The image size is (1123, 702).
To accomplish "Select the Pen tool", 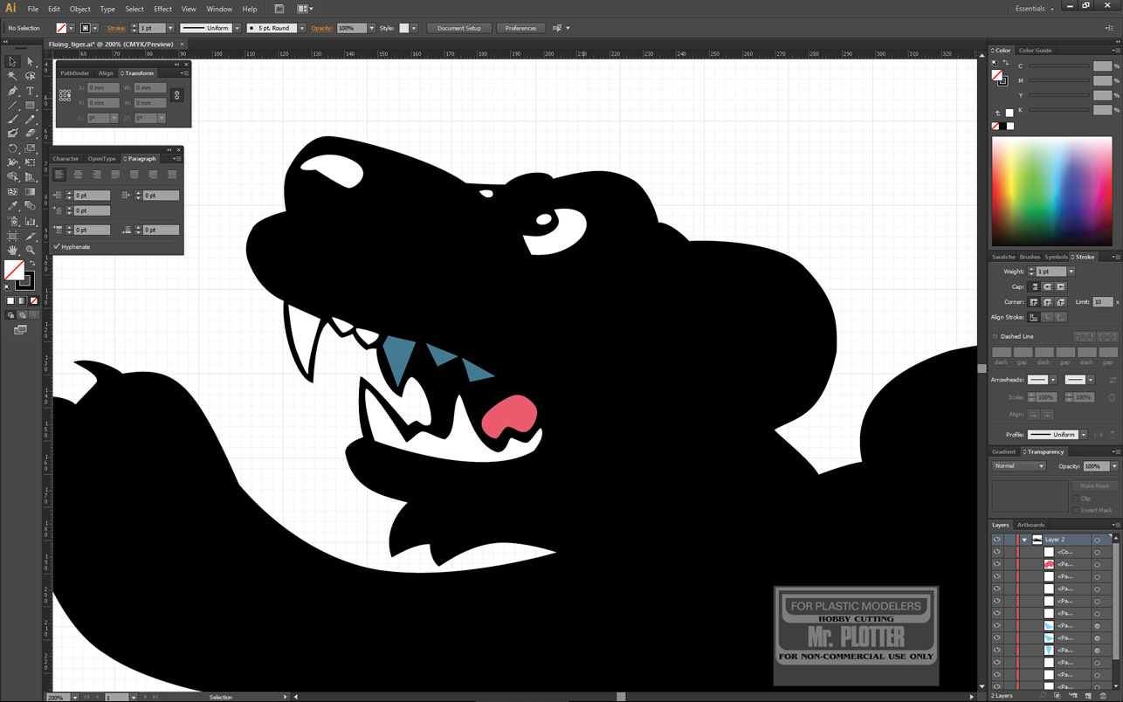I will [12, 91].
